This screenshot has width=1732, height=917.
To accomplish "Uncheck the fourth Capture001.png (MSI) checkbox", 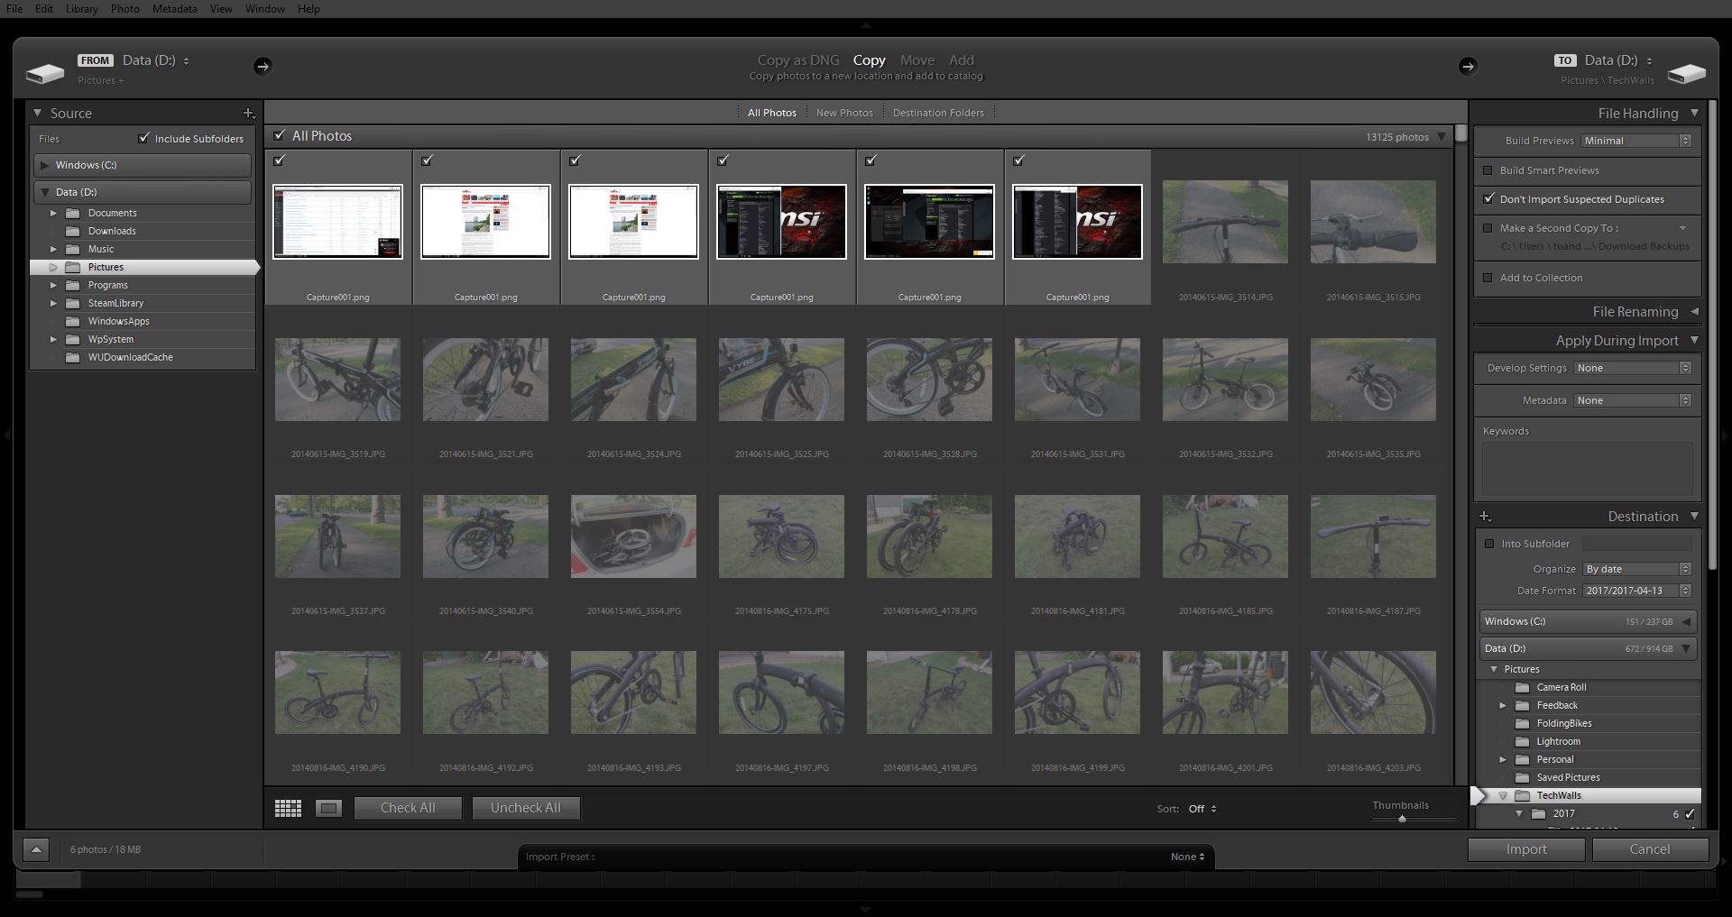I will pos(723,160).
